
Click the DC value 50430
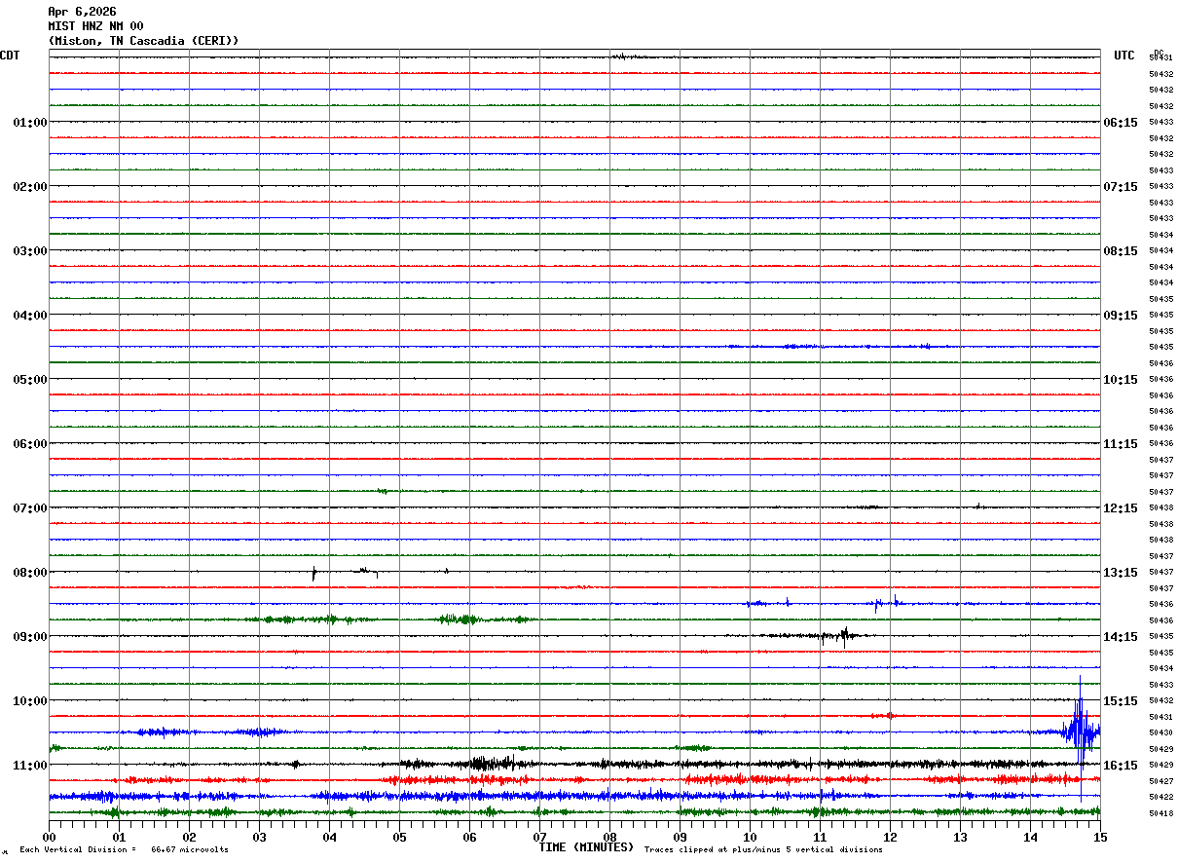point(1160,732)
